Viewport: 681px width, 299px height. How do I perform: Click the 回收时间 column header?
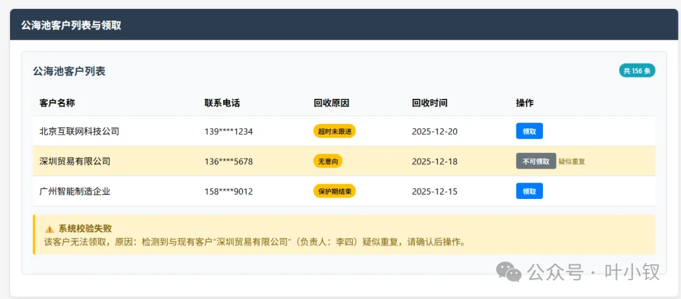pyautogui.click(x=429, y=103)
